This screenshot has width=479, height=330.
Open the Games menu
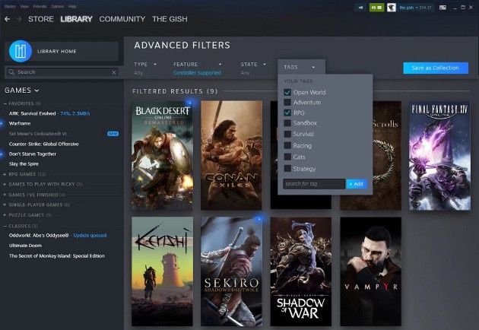click(58, 6)
